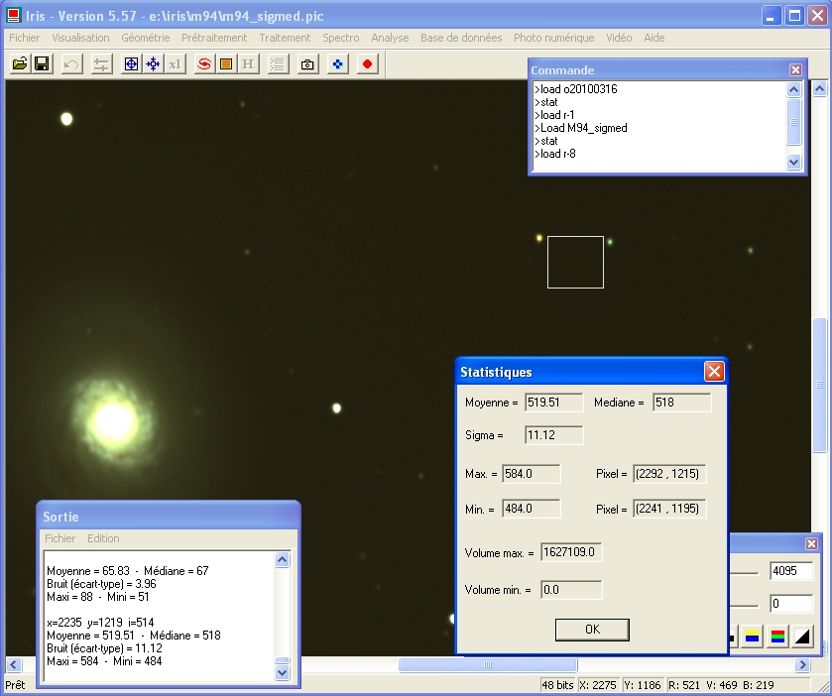Click the image vertical scroll-up arrow
The width and height of the screenshot is (832, 696).
click(x=820, y=88)
